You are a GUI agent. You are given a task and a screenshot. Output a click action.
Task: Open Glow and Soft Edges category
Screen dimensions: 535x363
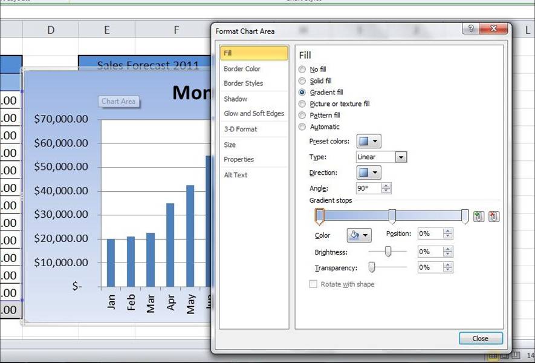tap(254, 113)
